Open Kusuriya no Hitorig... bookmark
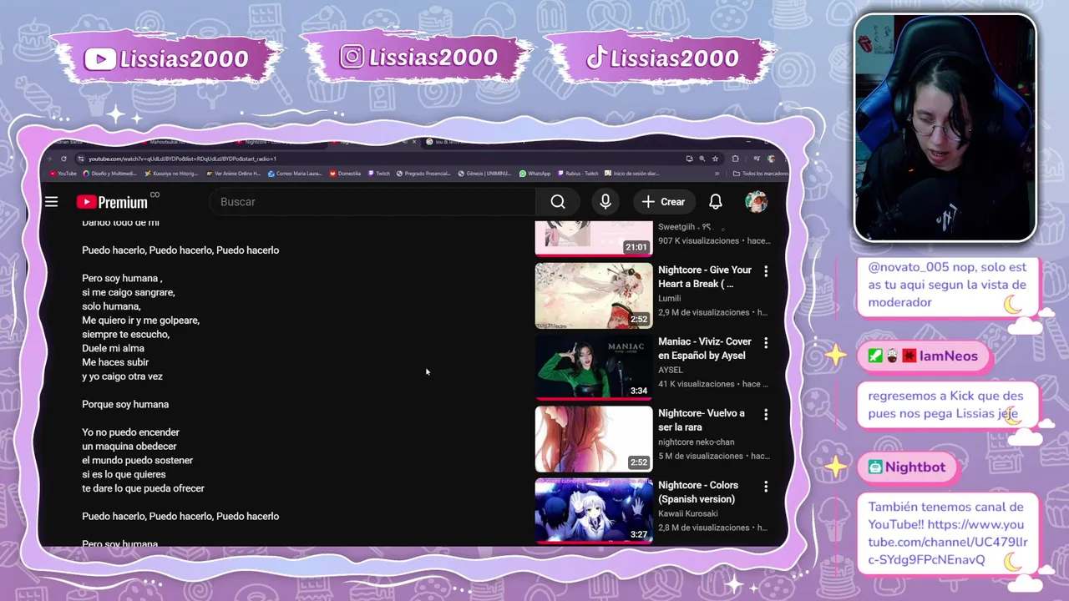 (170, 174)
